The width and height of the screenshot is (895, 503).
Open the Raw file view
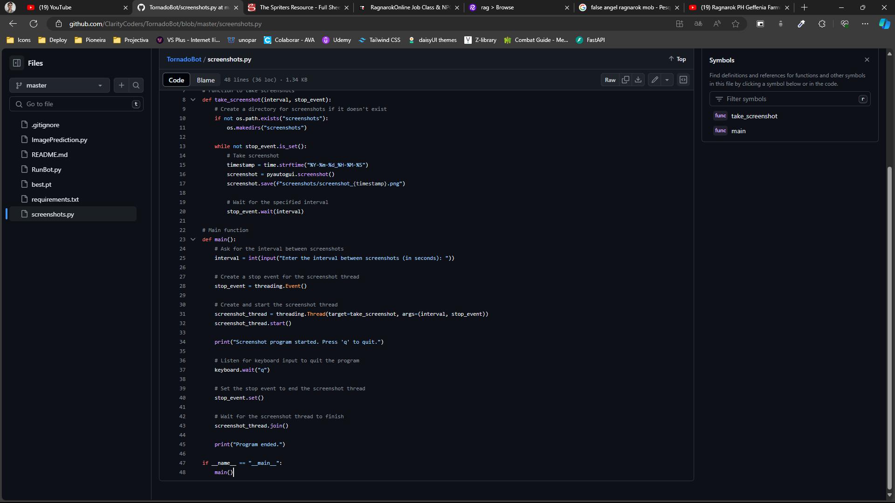pyautogui.click(x=610, y=80)
